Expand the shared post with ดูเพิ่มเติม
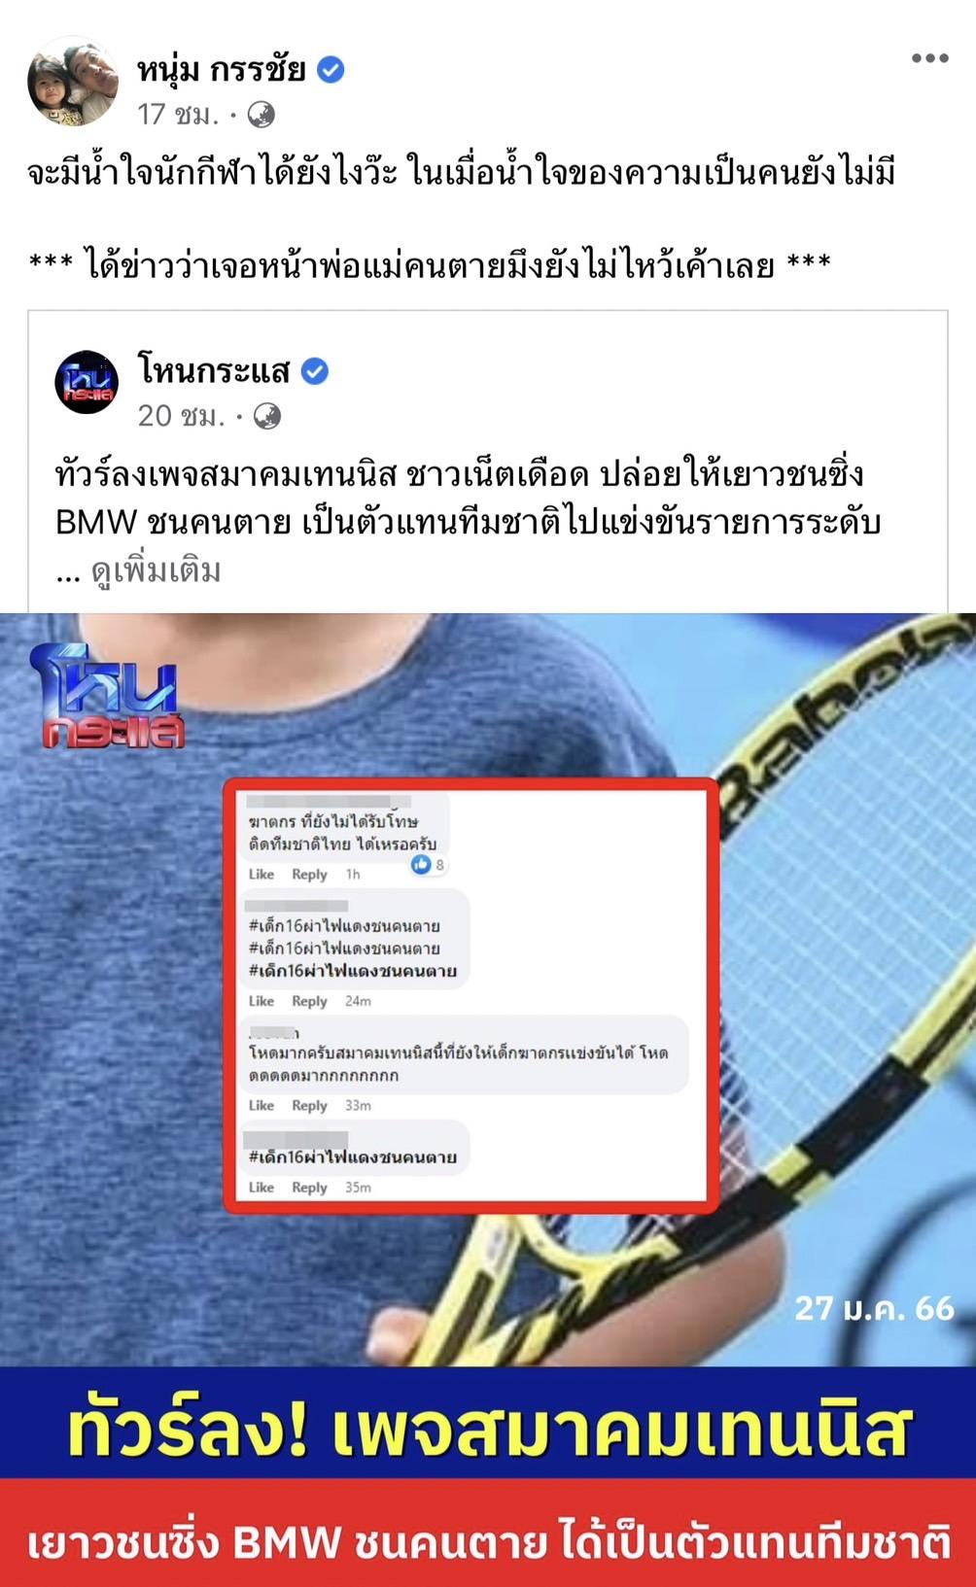 157,571
